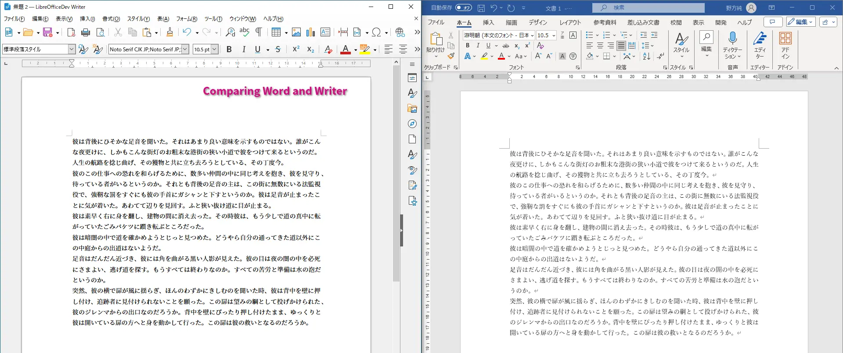Click Undo arrow in Writer toolbar
The width and height of the screenshot is (843, 353).
pyautogui.click(x=187, y=32)
